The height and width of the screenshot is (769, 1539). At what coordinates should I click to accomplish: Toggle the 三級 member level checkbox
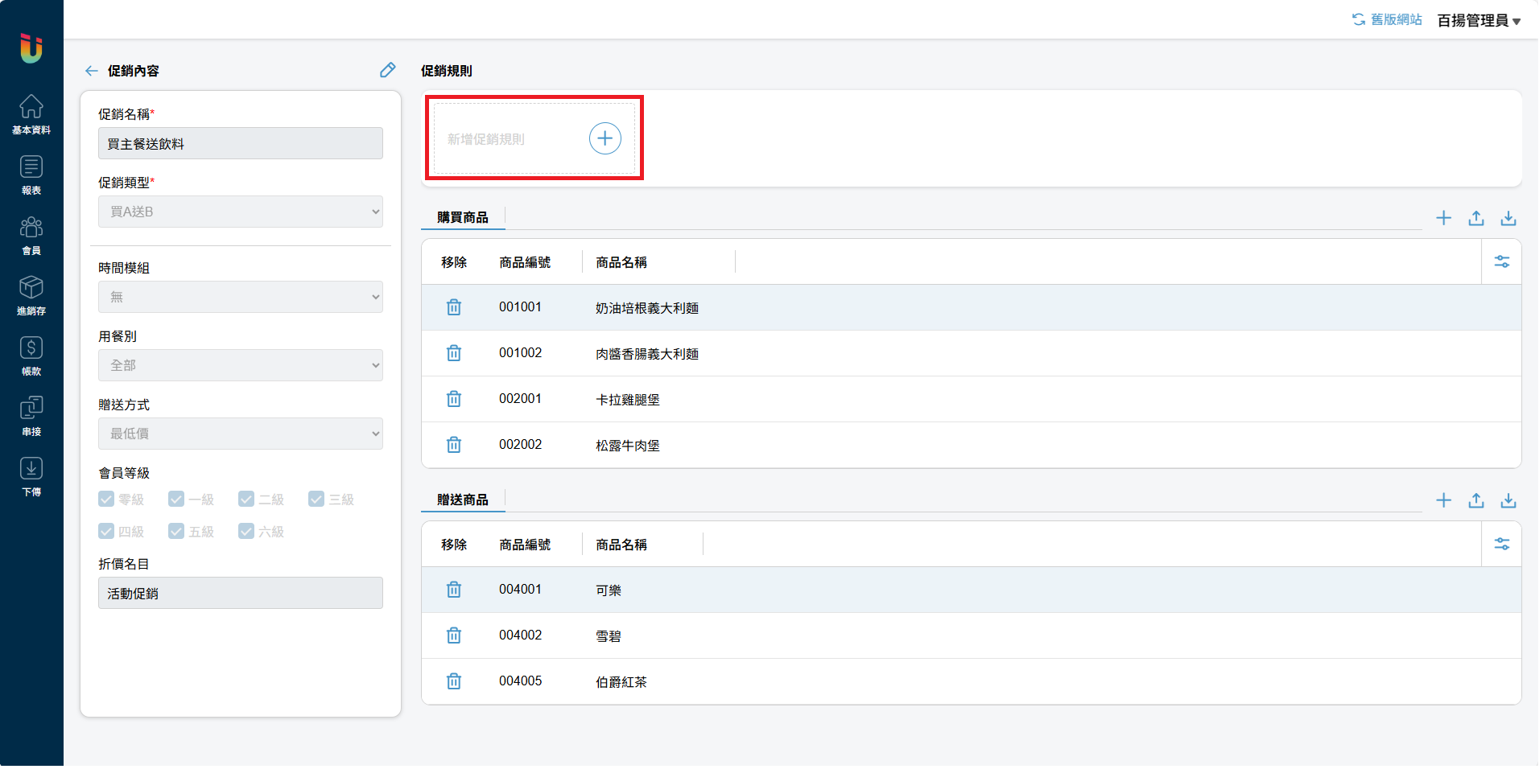pyautogui.click(x=316, y=500)
